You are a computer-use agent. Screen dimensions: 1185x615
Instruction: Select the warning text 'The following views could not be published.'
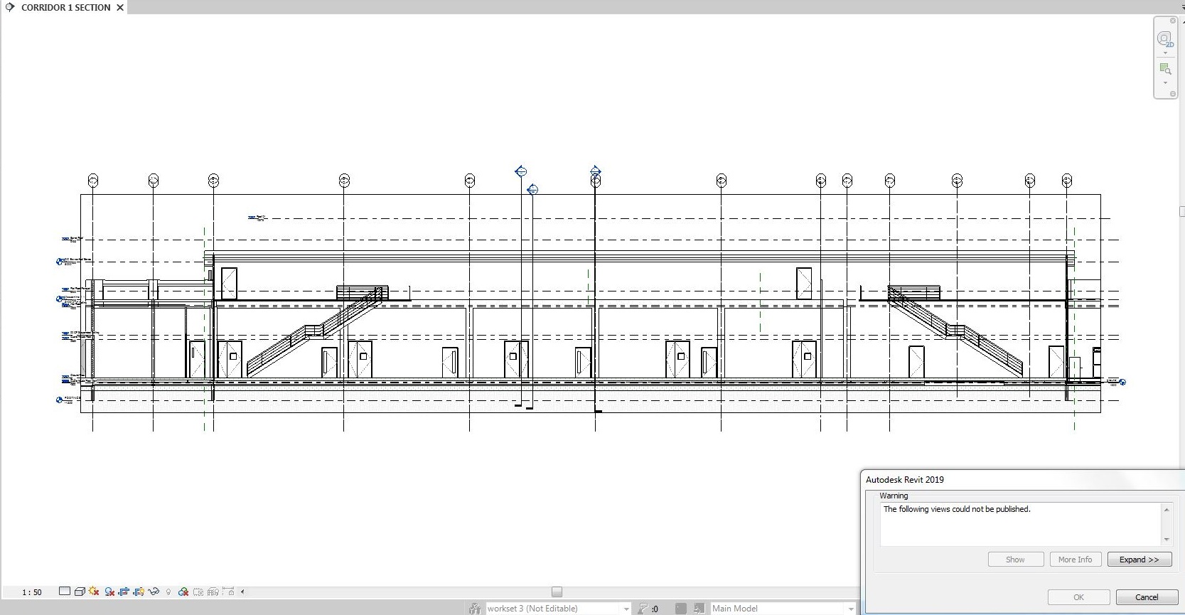coord(957,509)
